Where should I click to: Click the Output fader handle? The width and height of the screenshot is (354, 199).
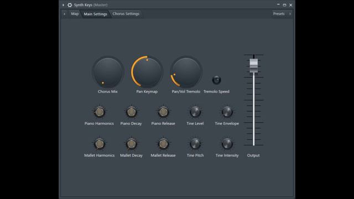(x=253, y=66)
